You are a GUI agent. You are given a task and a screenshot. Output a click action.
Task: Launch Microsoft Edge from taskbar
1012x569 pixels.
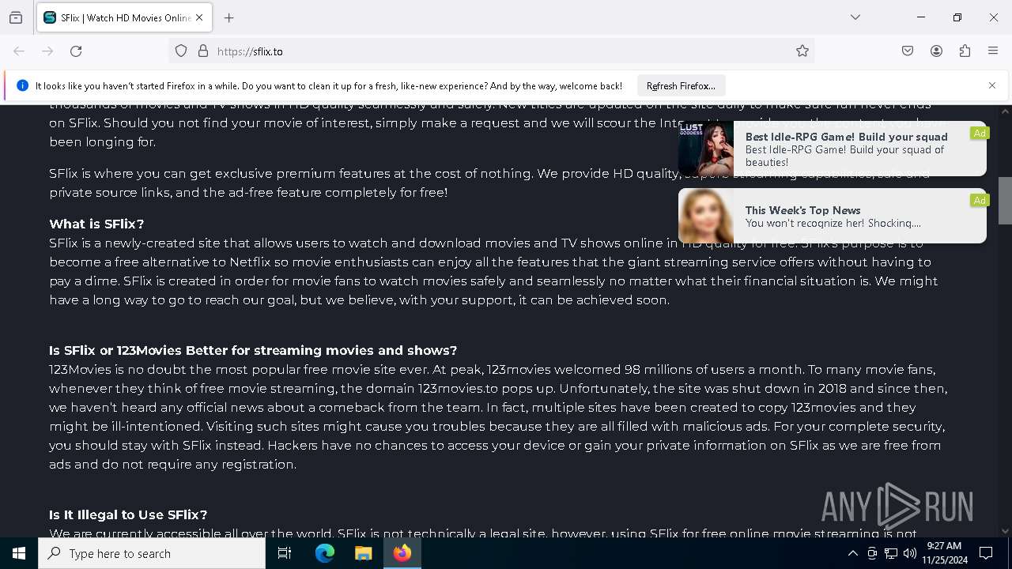pos(325,553)
